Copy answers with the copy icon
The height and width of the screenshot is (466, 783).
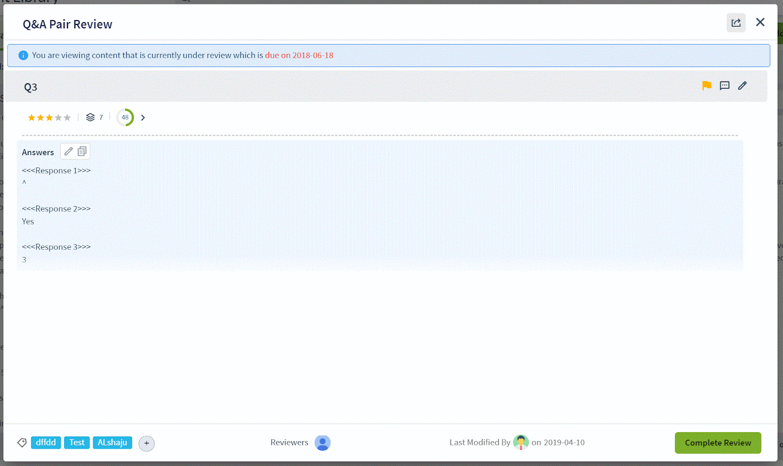click(x=82, y=151)
